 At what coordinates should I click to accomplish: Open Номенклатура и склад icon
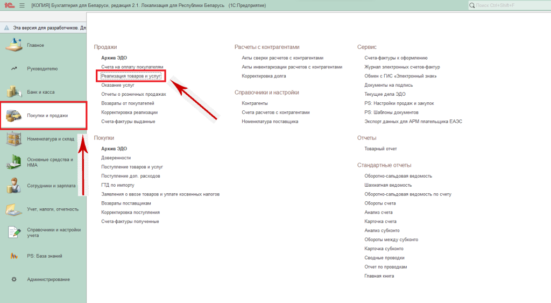14,139
